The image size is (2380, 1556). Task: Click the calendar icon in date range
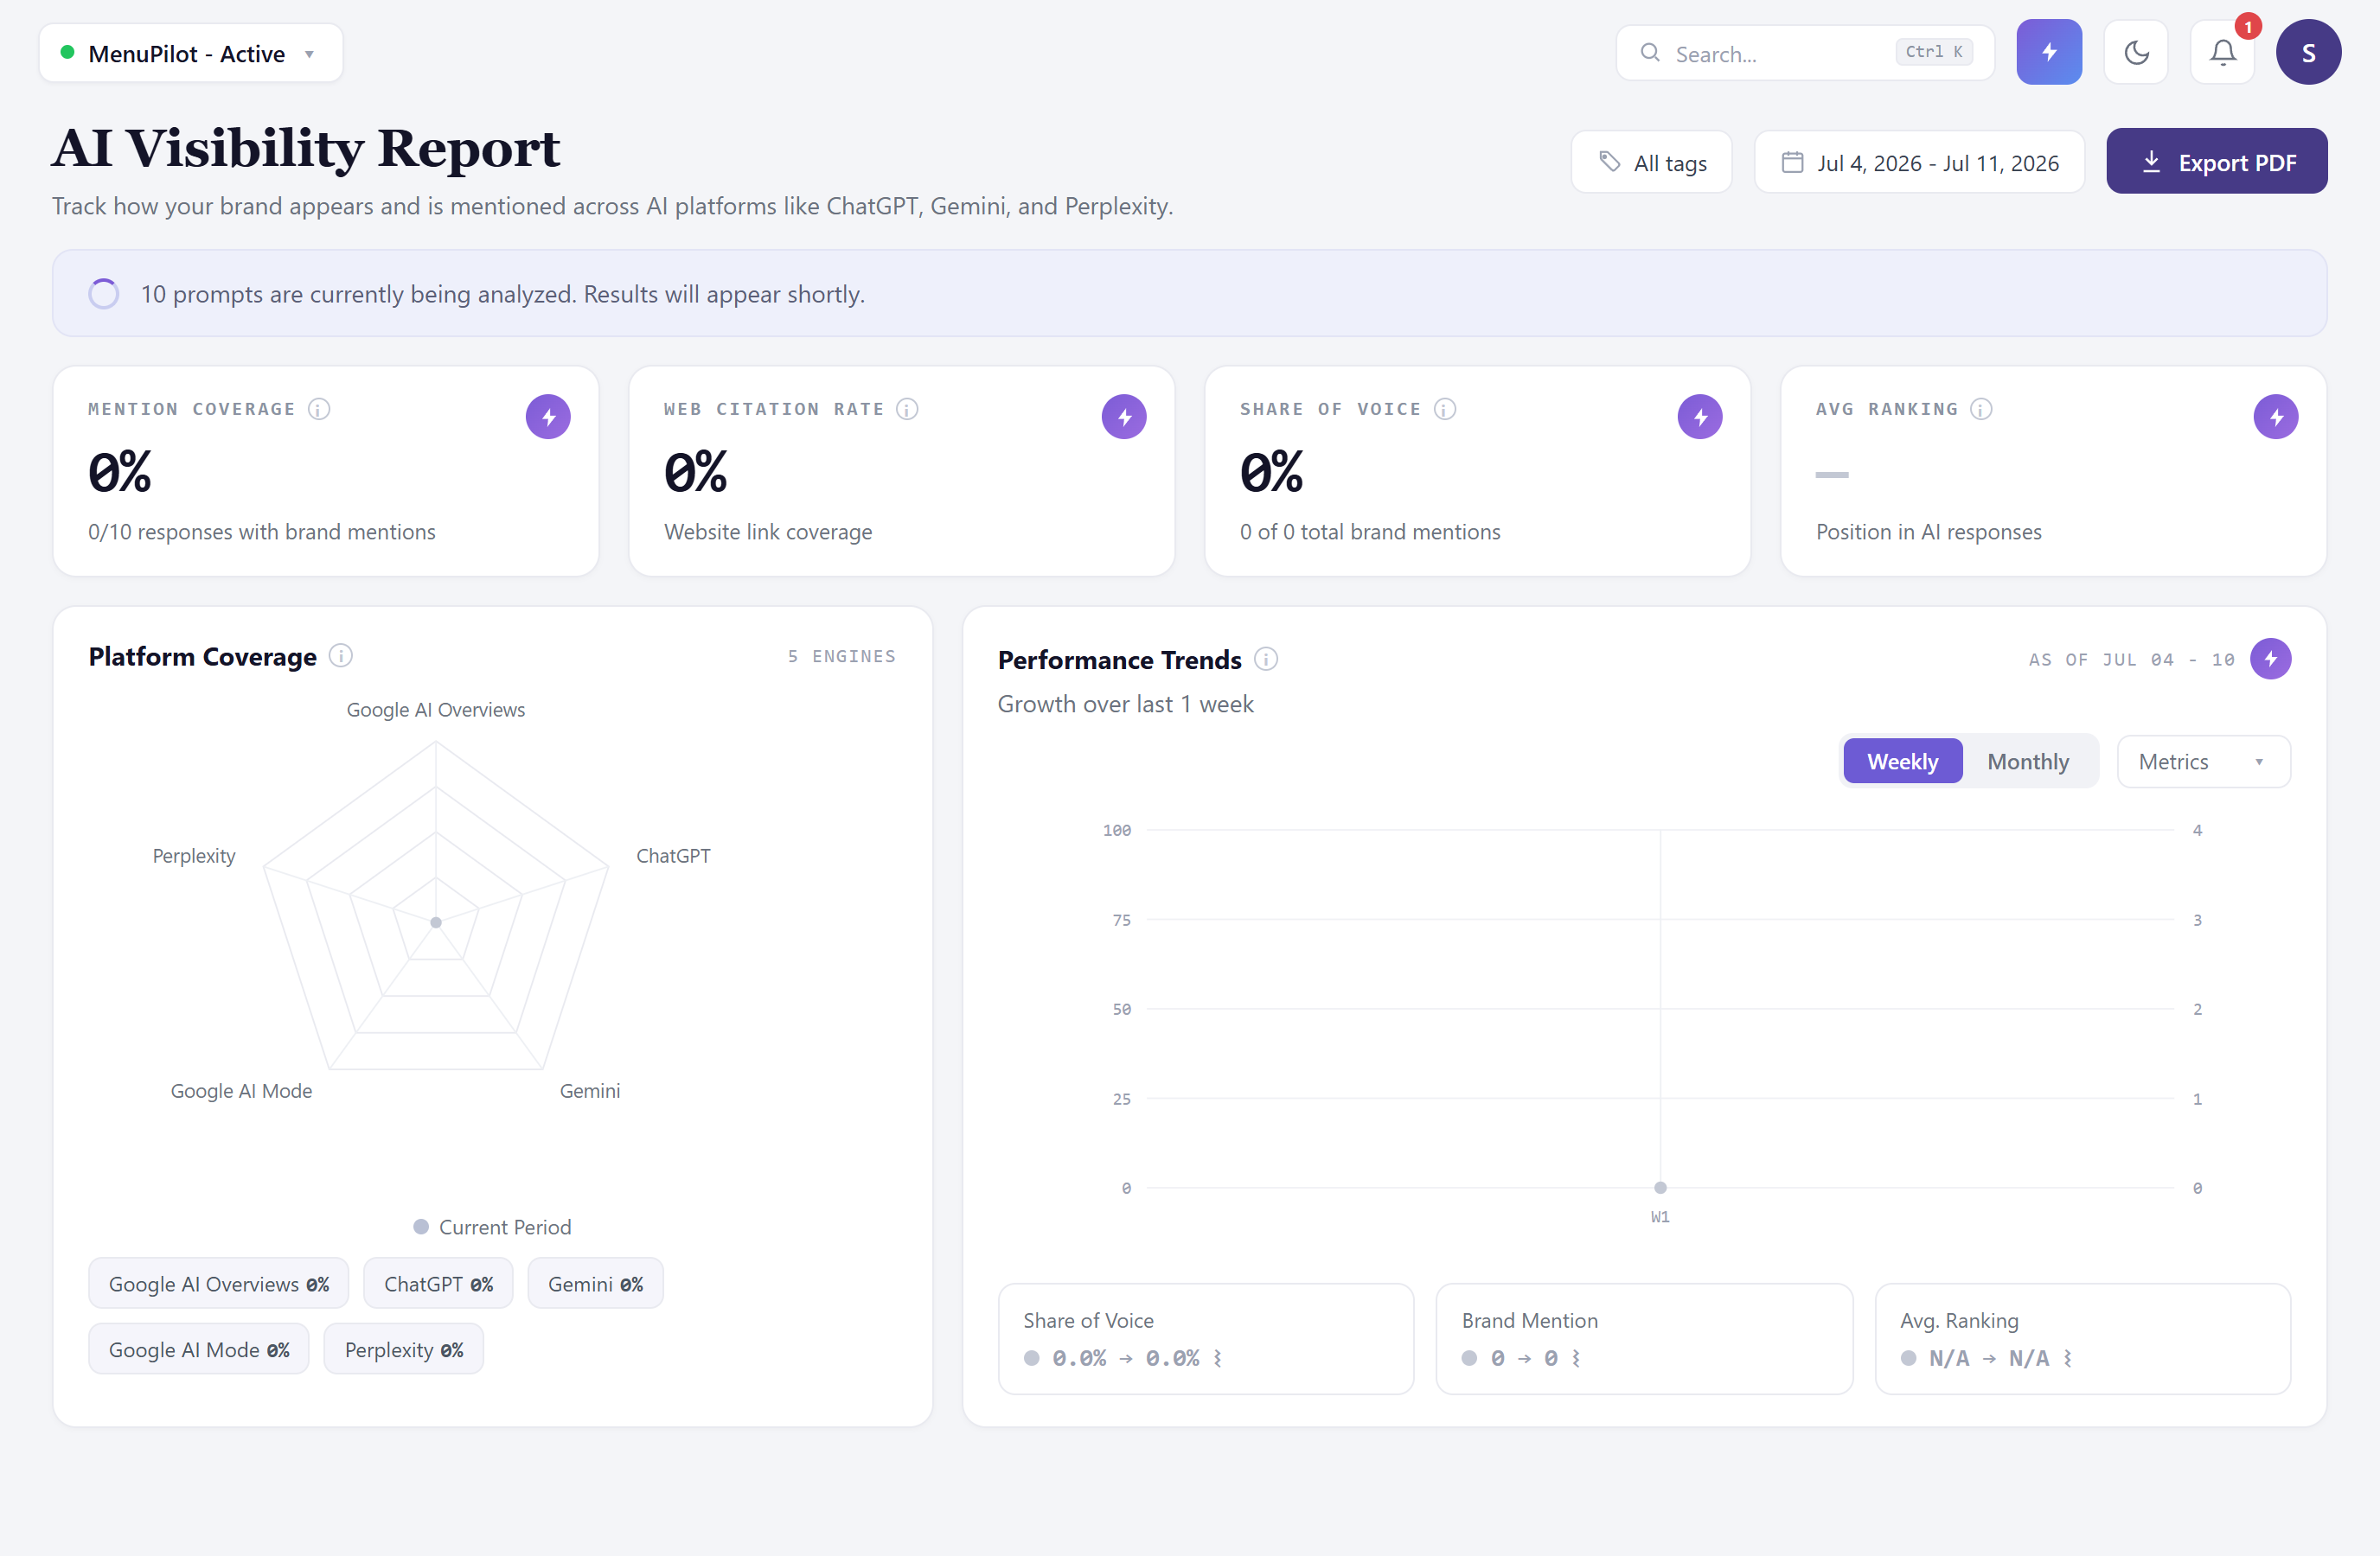[x=1792, y=162]
